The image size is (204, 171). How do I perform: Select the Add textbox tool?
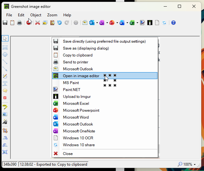pyautogui.click(x=5, y=83)
